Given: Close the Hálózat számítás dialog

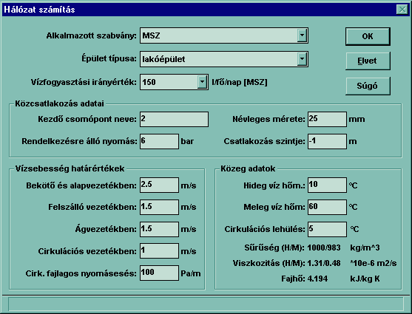Looking at the screenshot, I should click(x=402, y=10).
